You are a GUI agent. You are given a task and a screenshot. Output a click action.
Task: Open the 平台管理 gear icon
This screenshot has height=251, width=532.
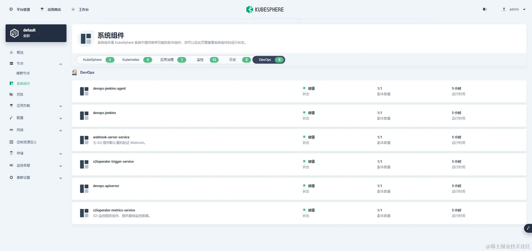tap(11, 9)
